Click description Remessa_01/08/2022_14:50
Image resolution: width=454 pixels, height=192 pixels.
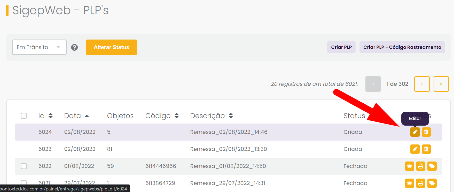228,166
